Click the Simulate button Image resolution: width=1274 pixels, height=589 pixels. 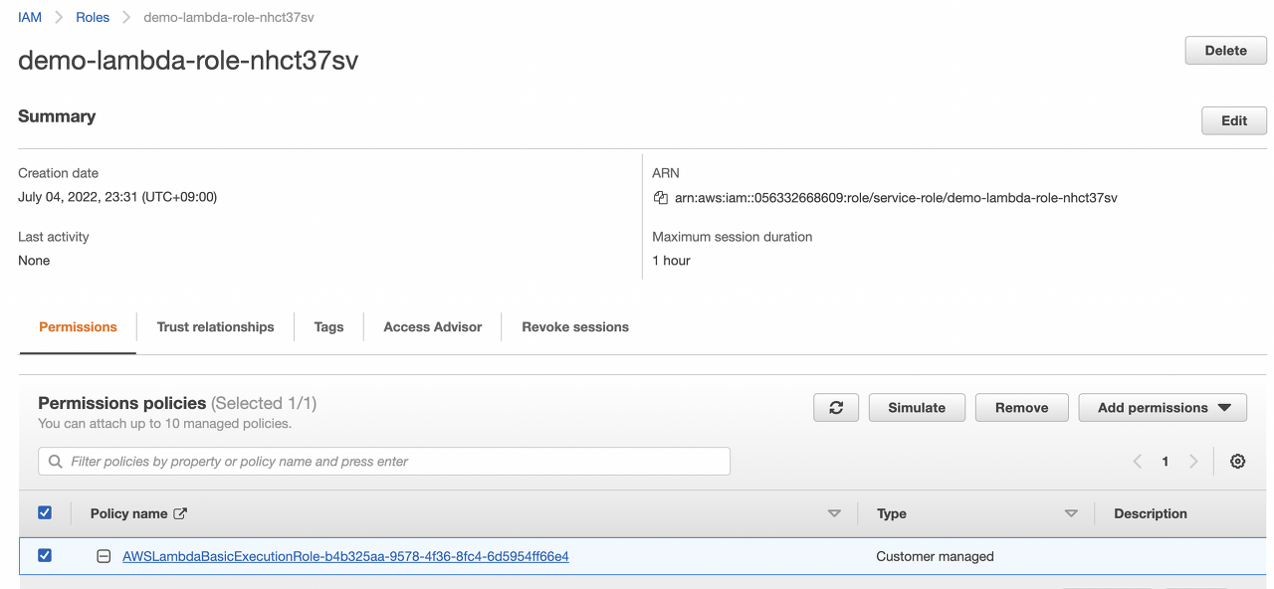[917, 408]
